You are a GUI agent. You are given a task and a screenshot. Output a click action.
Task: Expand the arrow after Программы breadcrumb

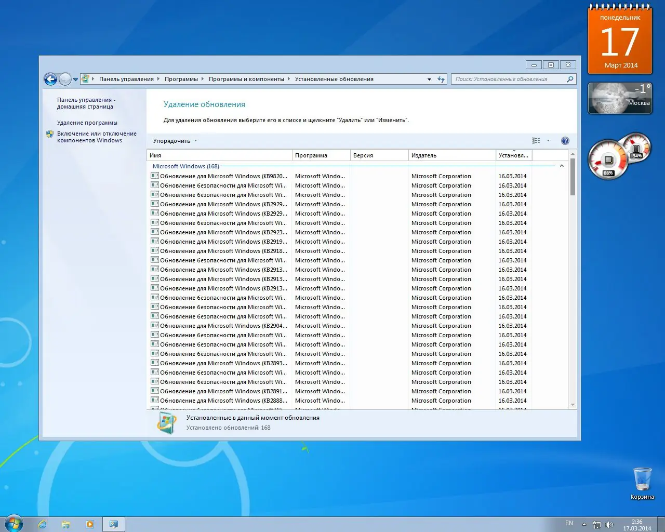click(x=203, y=79)
